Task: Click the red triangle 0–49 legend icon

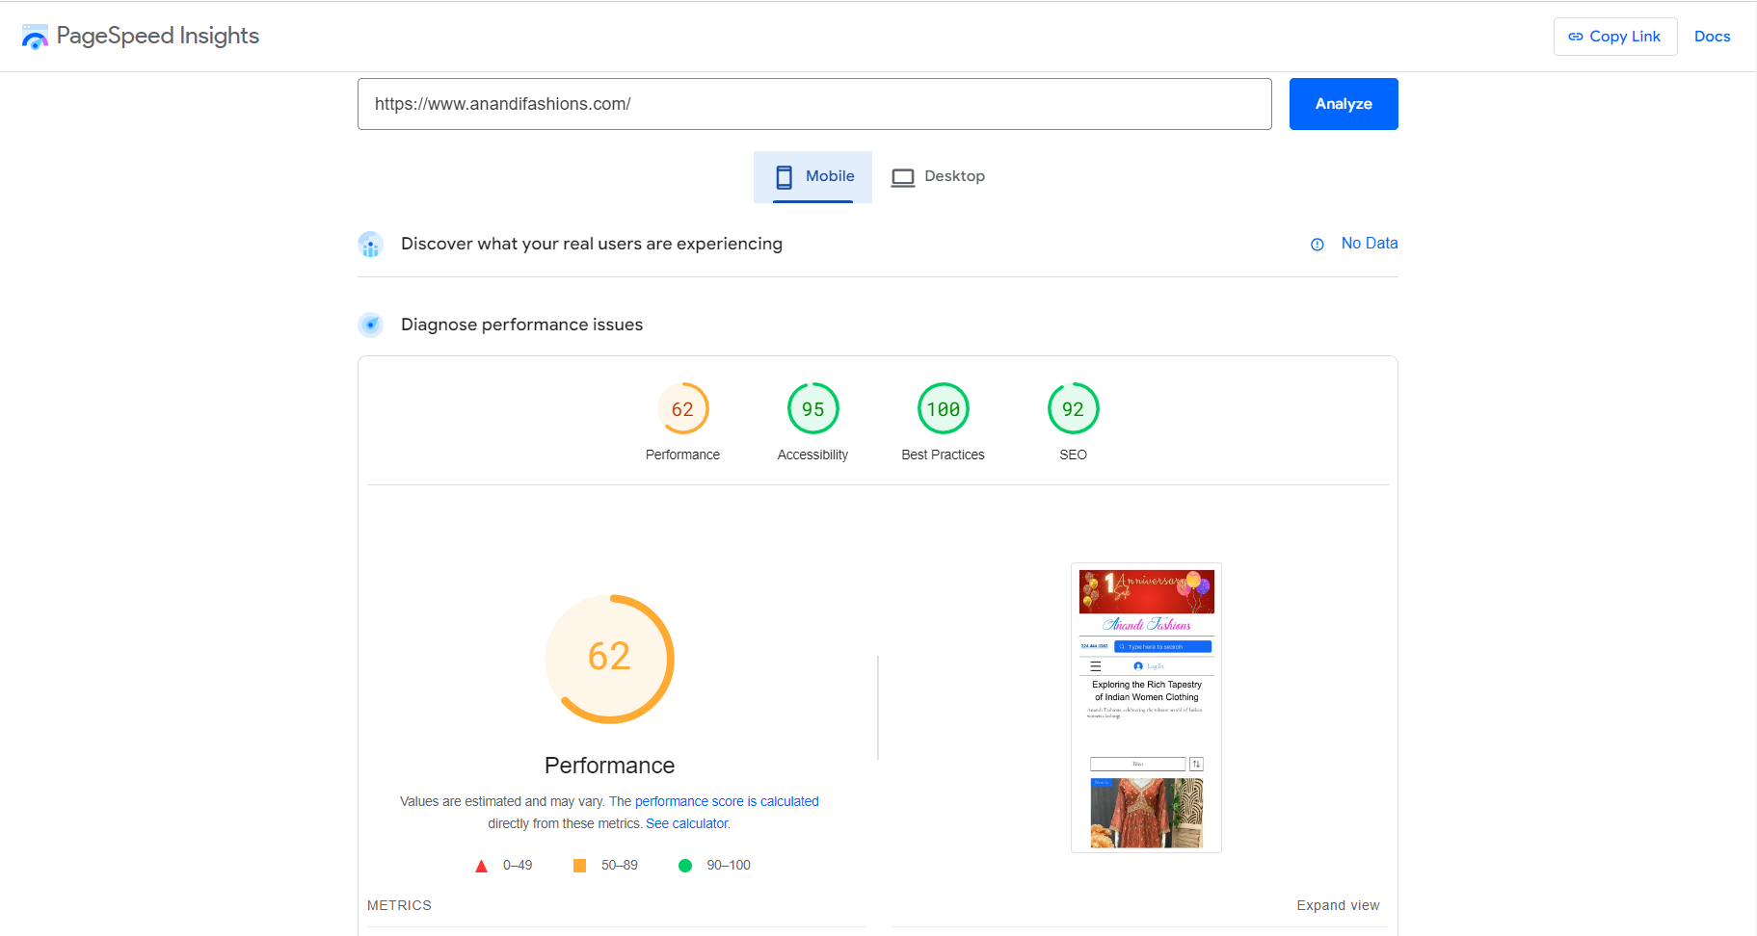Action: click(x=481, y=866)
